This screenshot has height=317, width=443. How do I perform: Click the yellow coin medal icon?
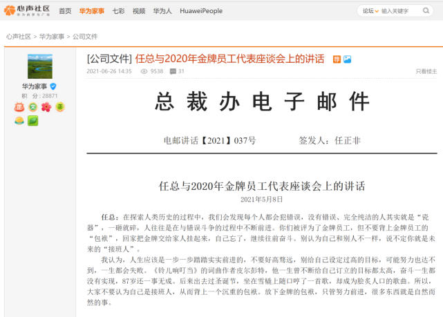19,121
